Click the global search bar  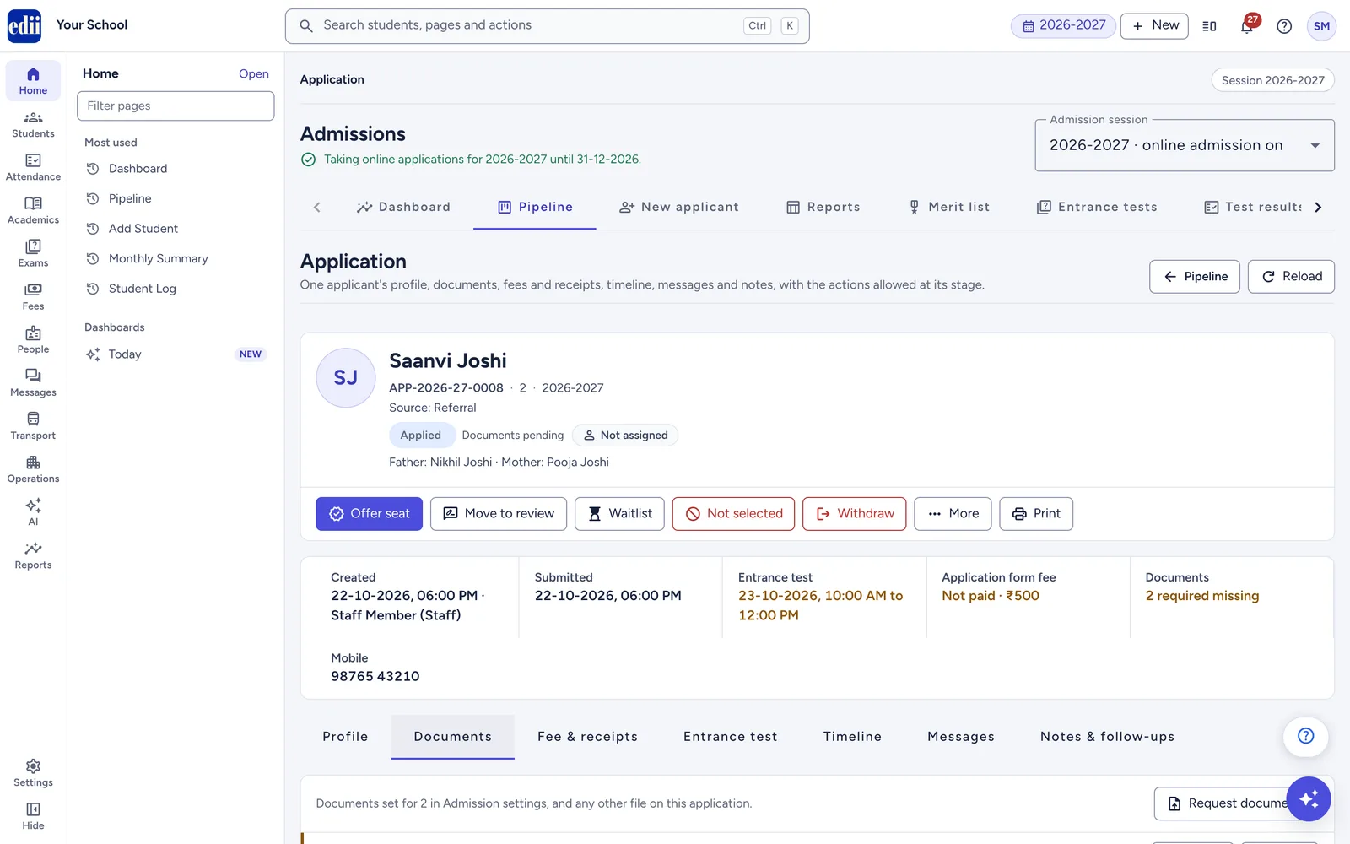[547, 26]
